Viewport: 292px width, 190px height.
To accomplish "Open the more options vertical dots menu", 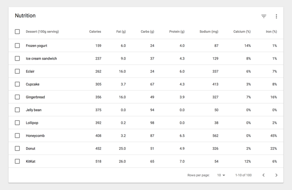I will (276, 16).
